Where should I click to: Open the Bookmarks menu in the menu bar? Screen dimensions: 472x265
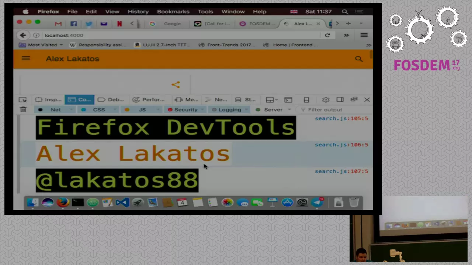click(173, 12)
